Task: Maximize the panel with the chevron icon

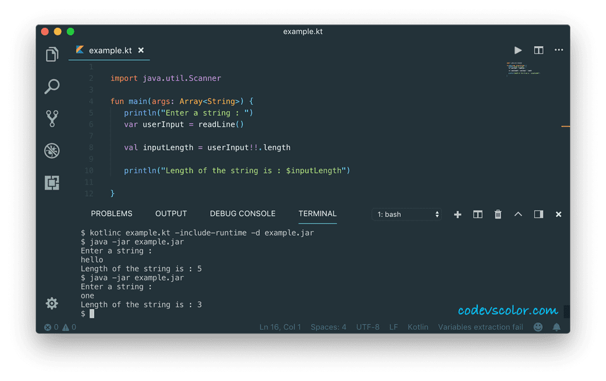Action: (518, 214)
